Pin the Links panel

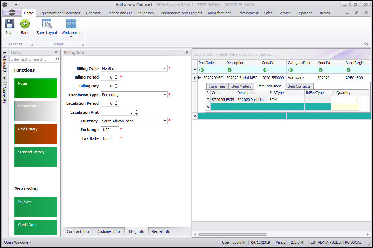(56, 53)
